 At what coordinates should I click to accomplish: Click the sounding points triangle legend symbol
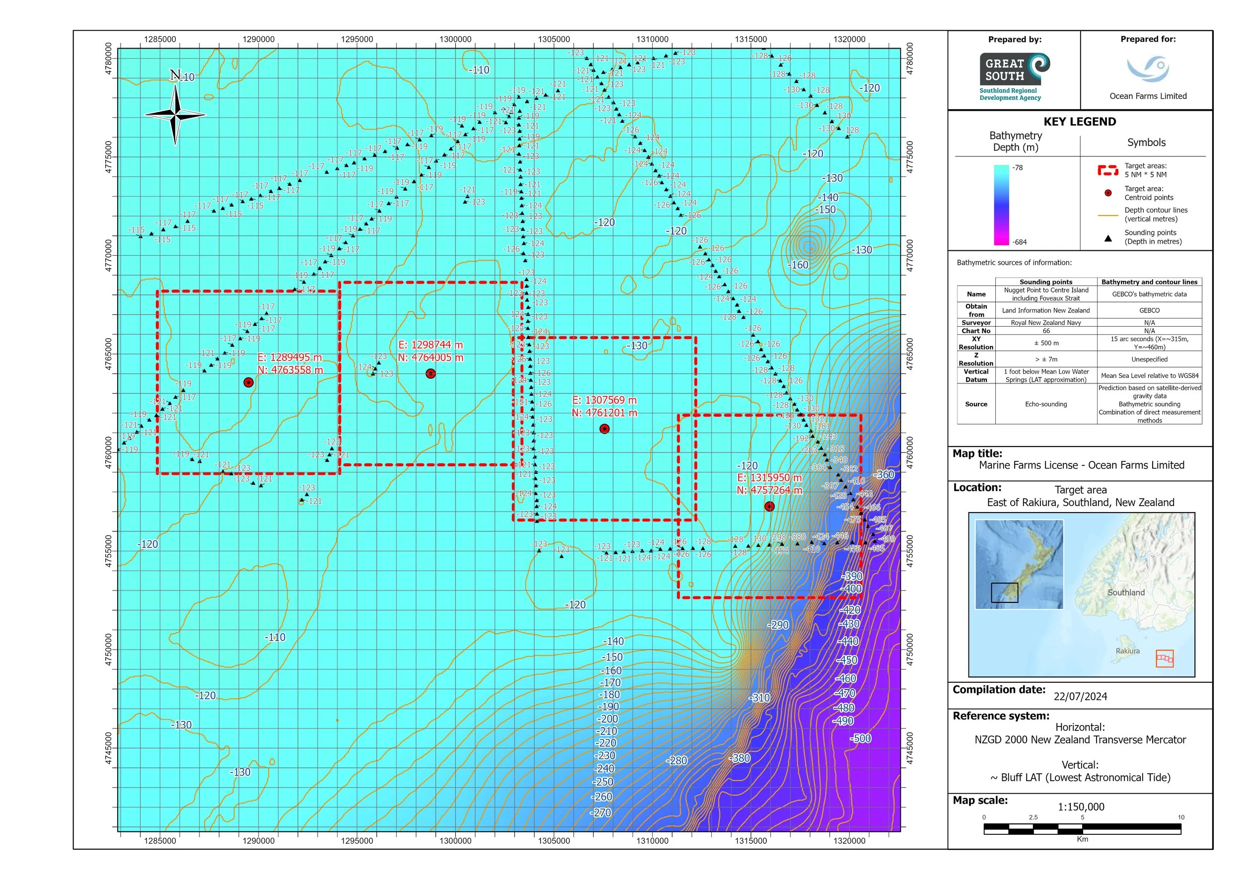tap(1108, 238)
